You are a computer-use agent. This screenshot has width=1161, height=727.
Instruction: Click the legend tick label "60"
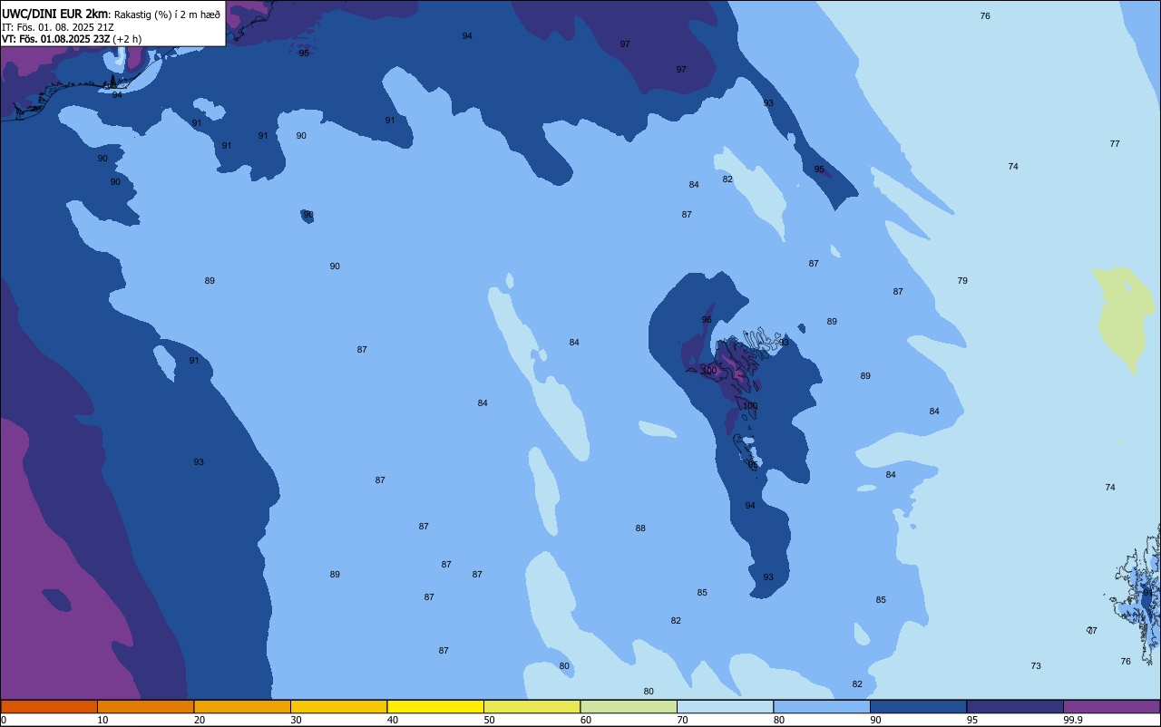coord(586,720)
